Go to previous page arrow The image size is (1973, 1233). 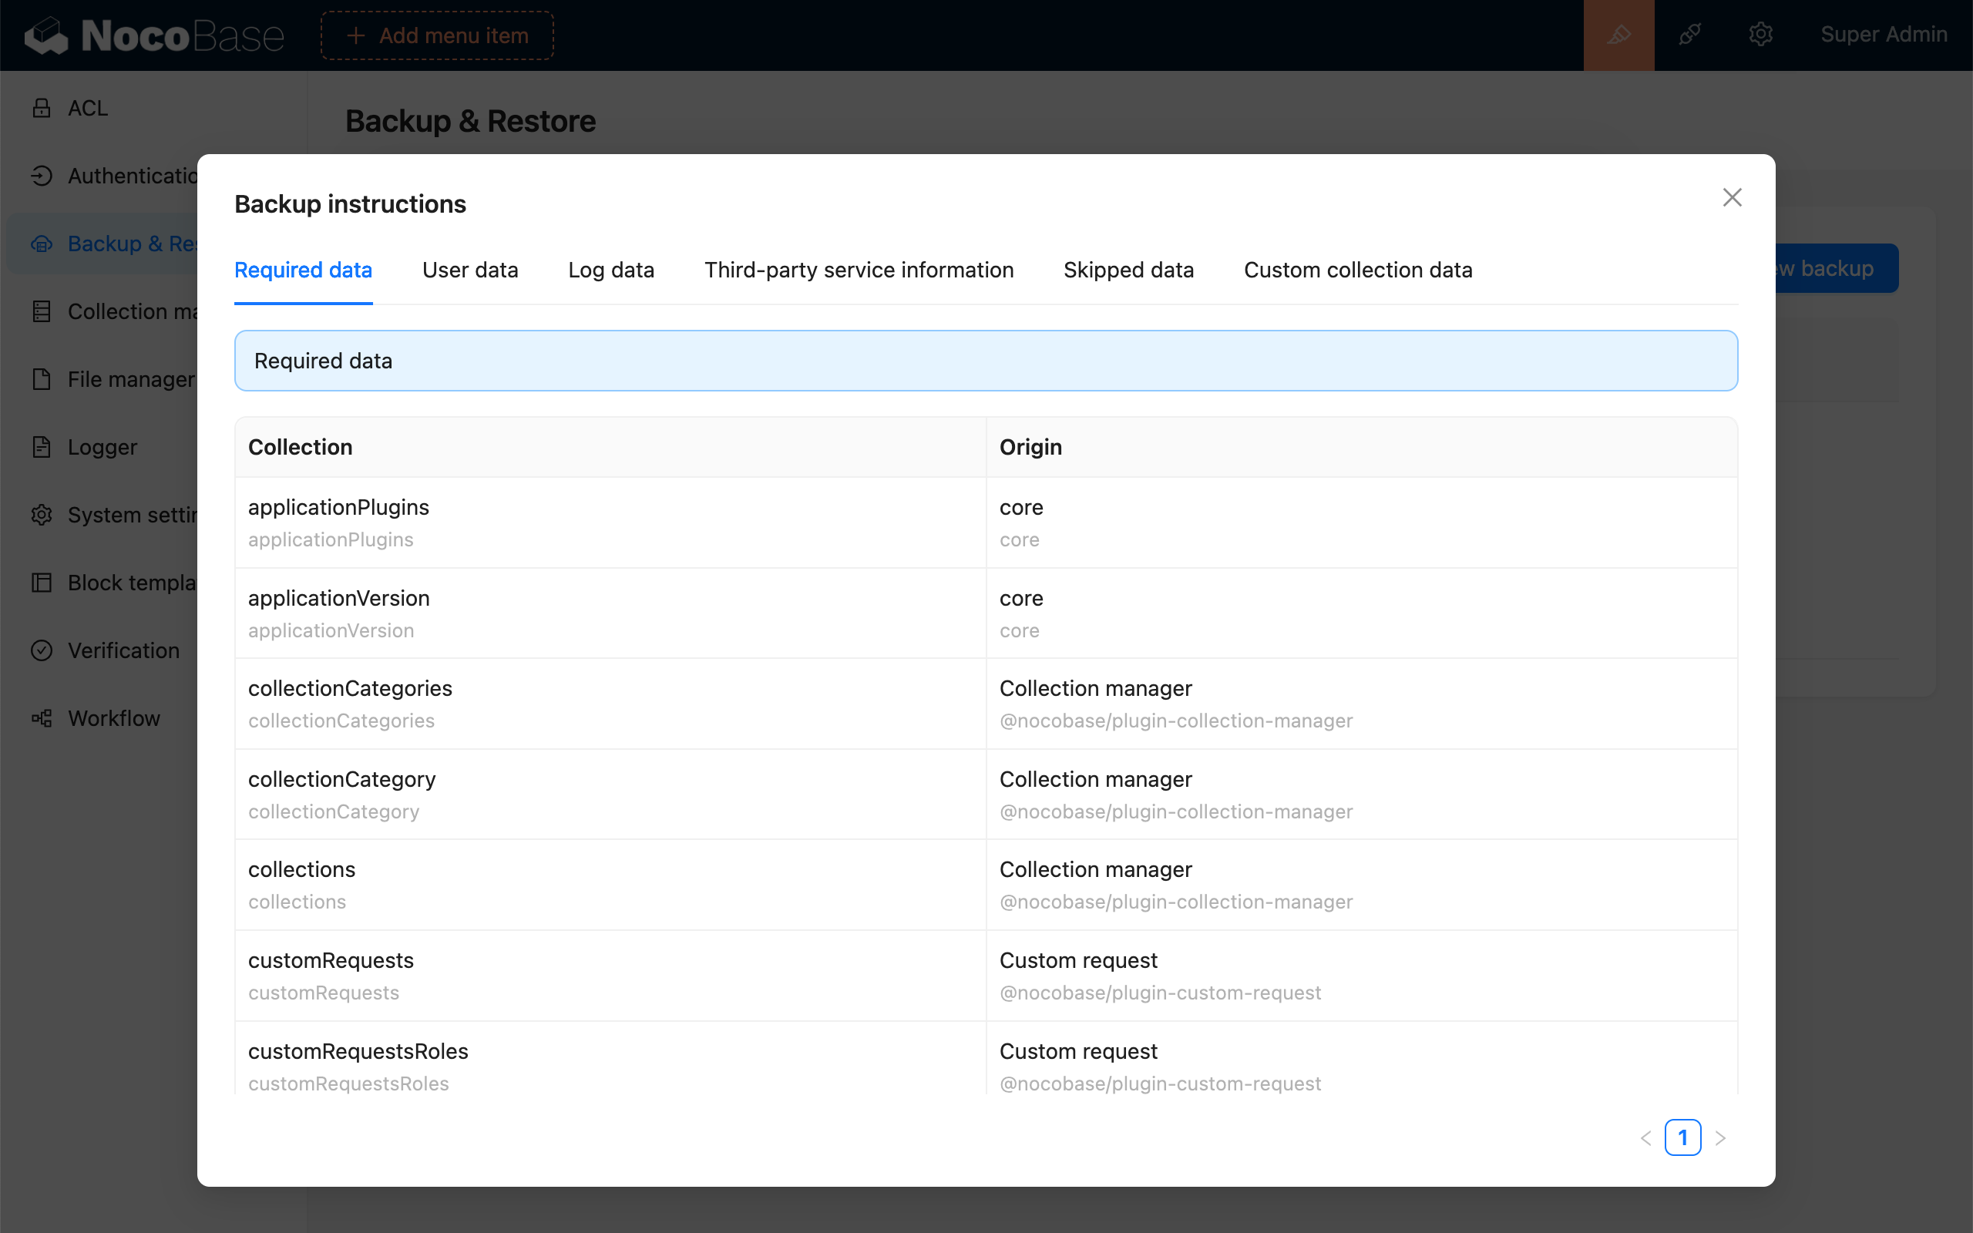pos(1645,1137)
